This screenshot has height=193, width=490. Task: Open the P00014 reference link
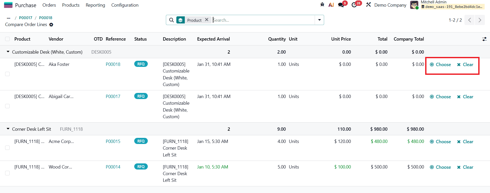point(113,167)
